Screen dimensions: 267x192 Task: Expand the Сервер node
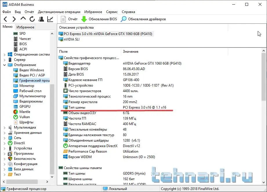point(4,60)
